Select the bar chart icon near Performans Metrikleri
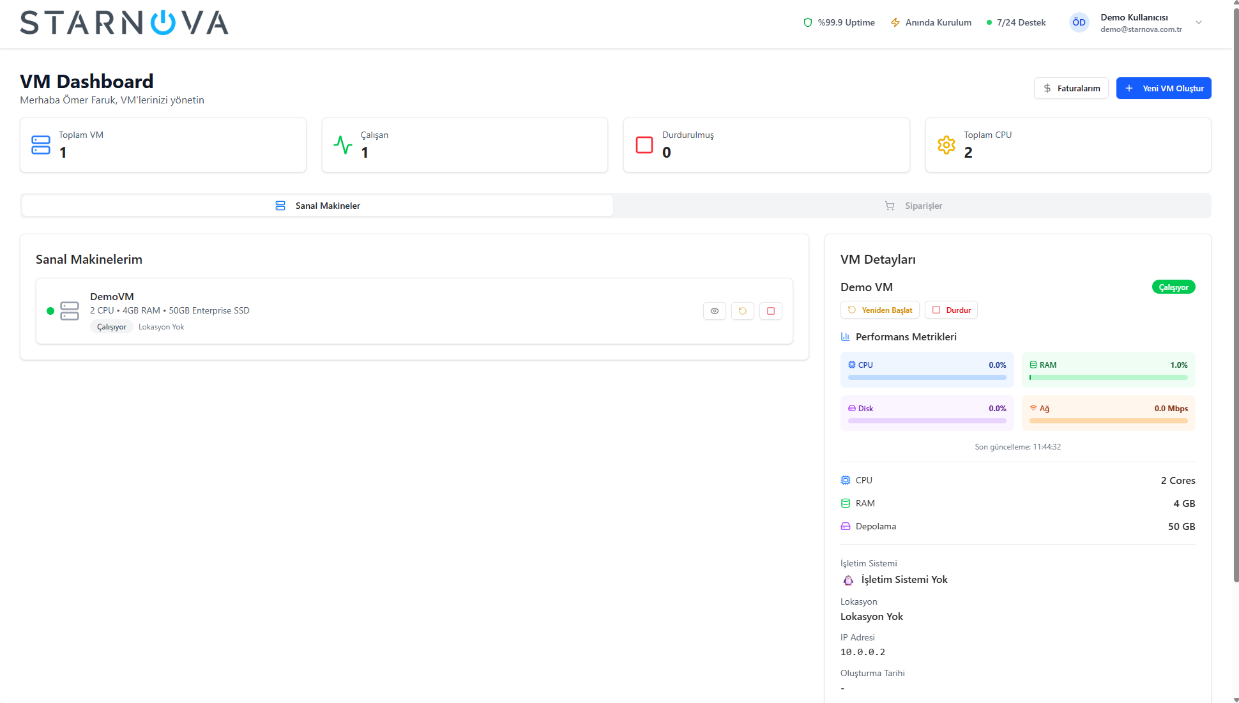Screen dimensions: 1239x703 pos(846,336)
